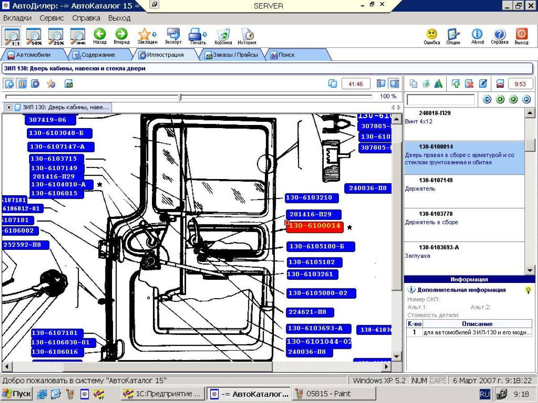
Task: Click the red X delete icon in parts panel
Action: tap(469, 83)
